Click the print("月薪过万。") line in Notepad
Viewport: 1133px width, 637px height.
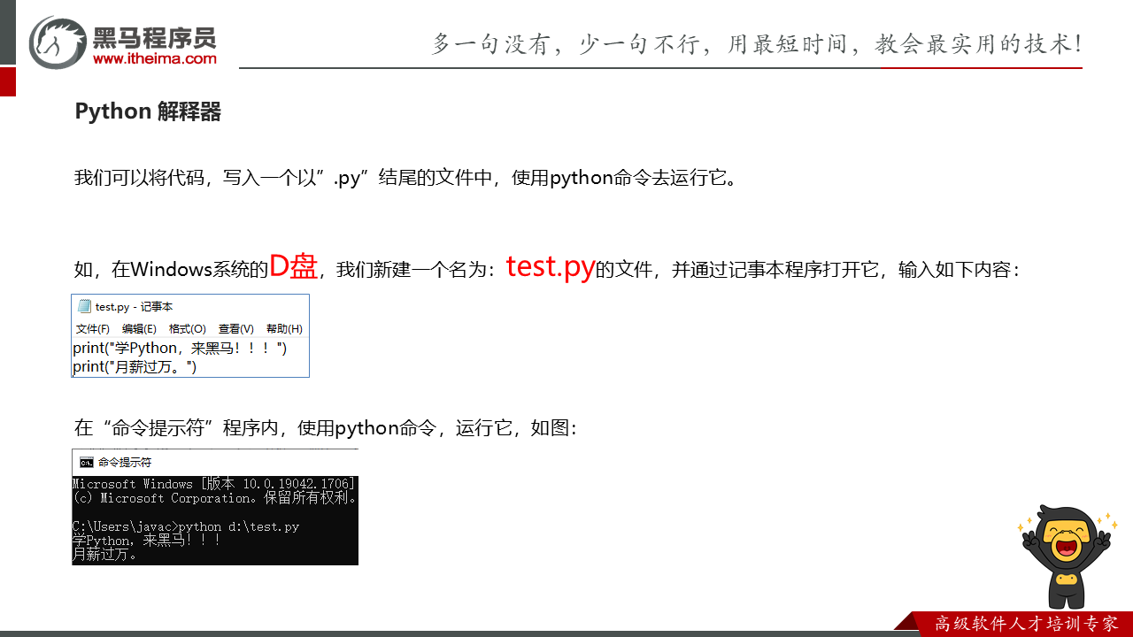coord(135,366)
